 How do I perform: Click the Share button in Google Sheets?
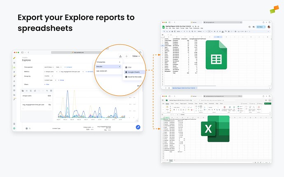tap(261, 27)
